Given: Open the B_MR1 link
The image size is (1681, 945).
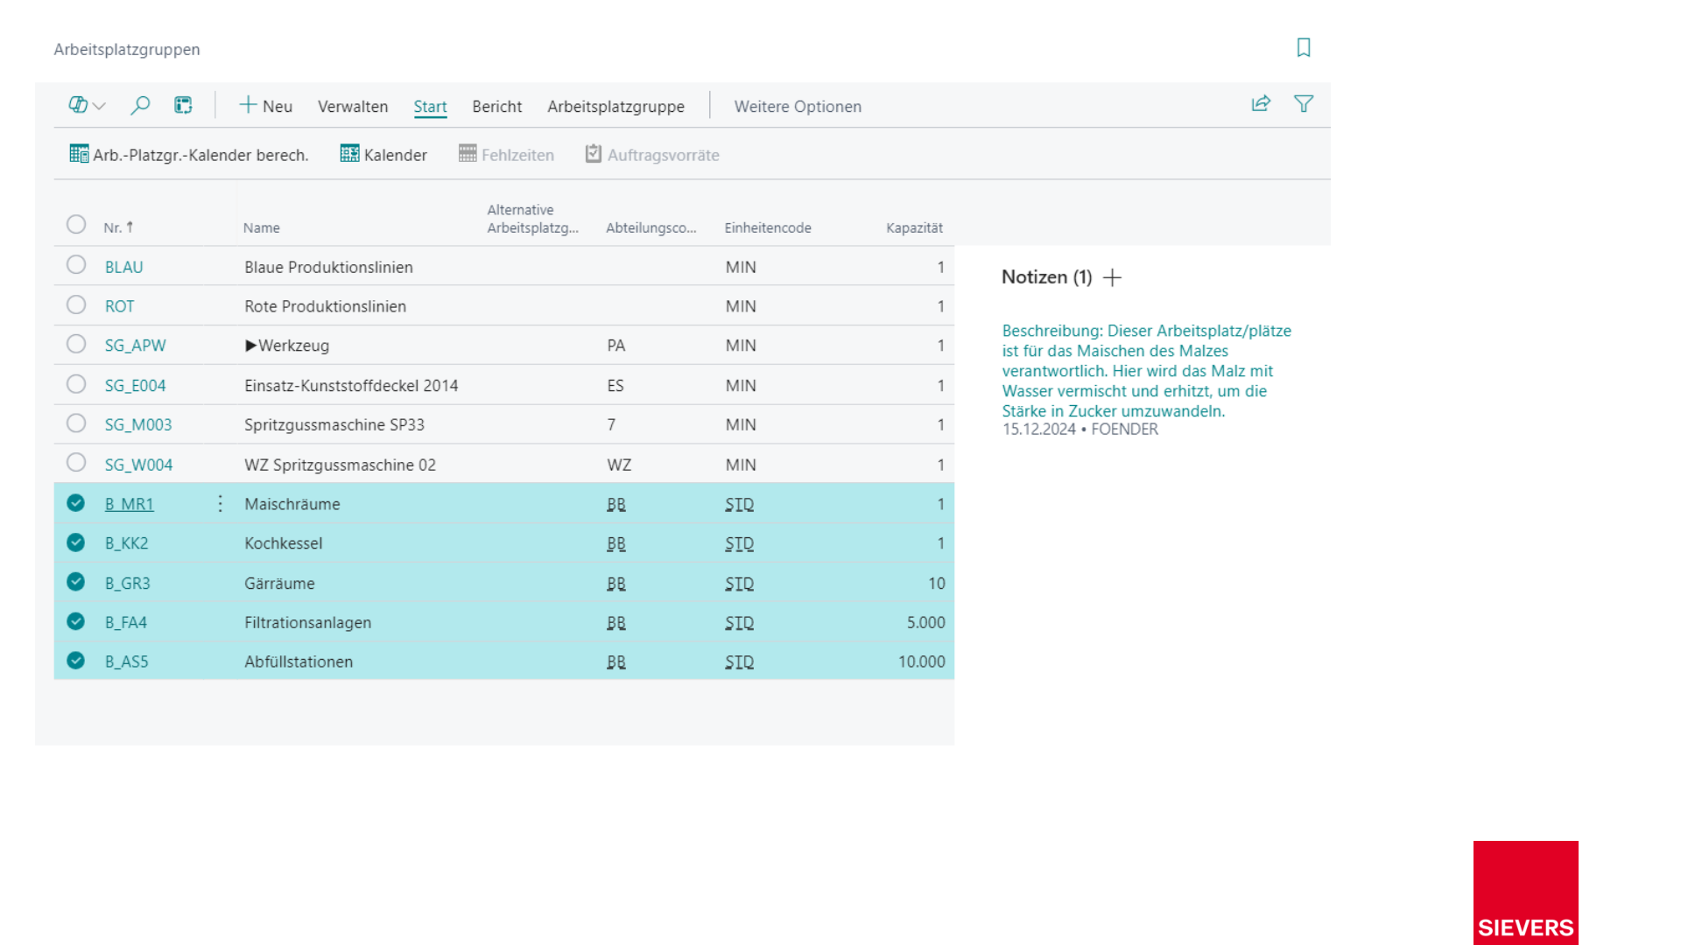Looking at the screenshot, I should tap(129, 504).
